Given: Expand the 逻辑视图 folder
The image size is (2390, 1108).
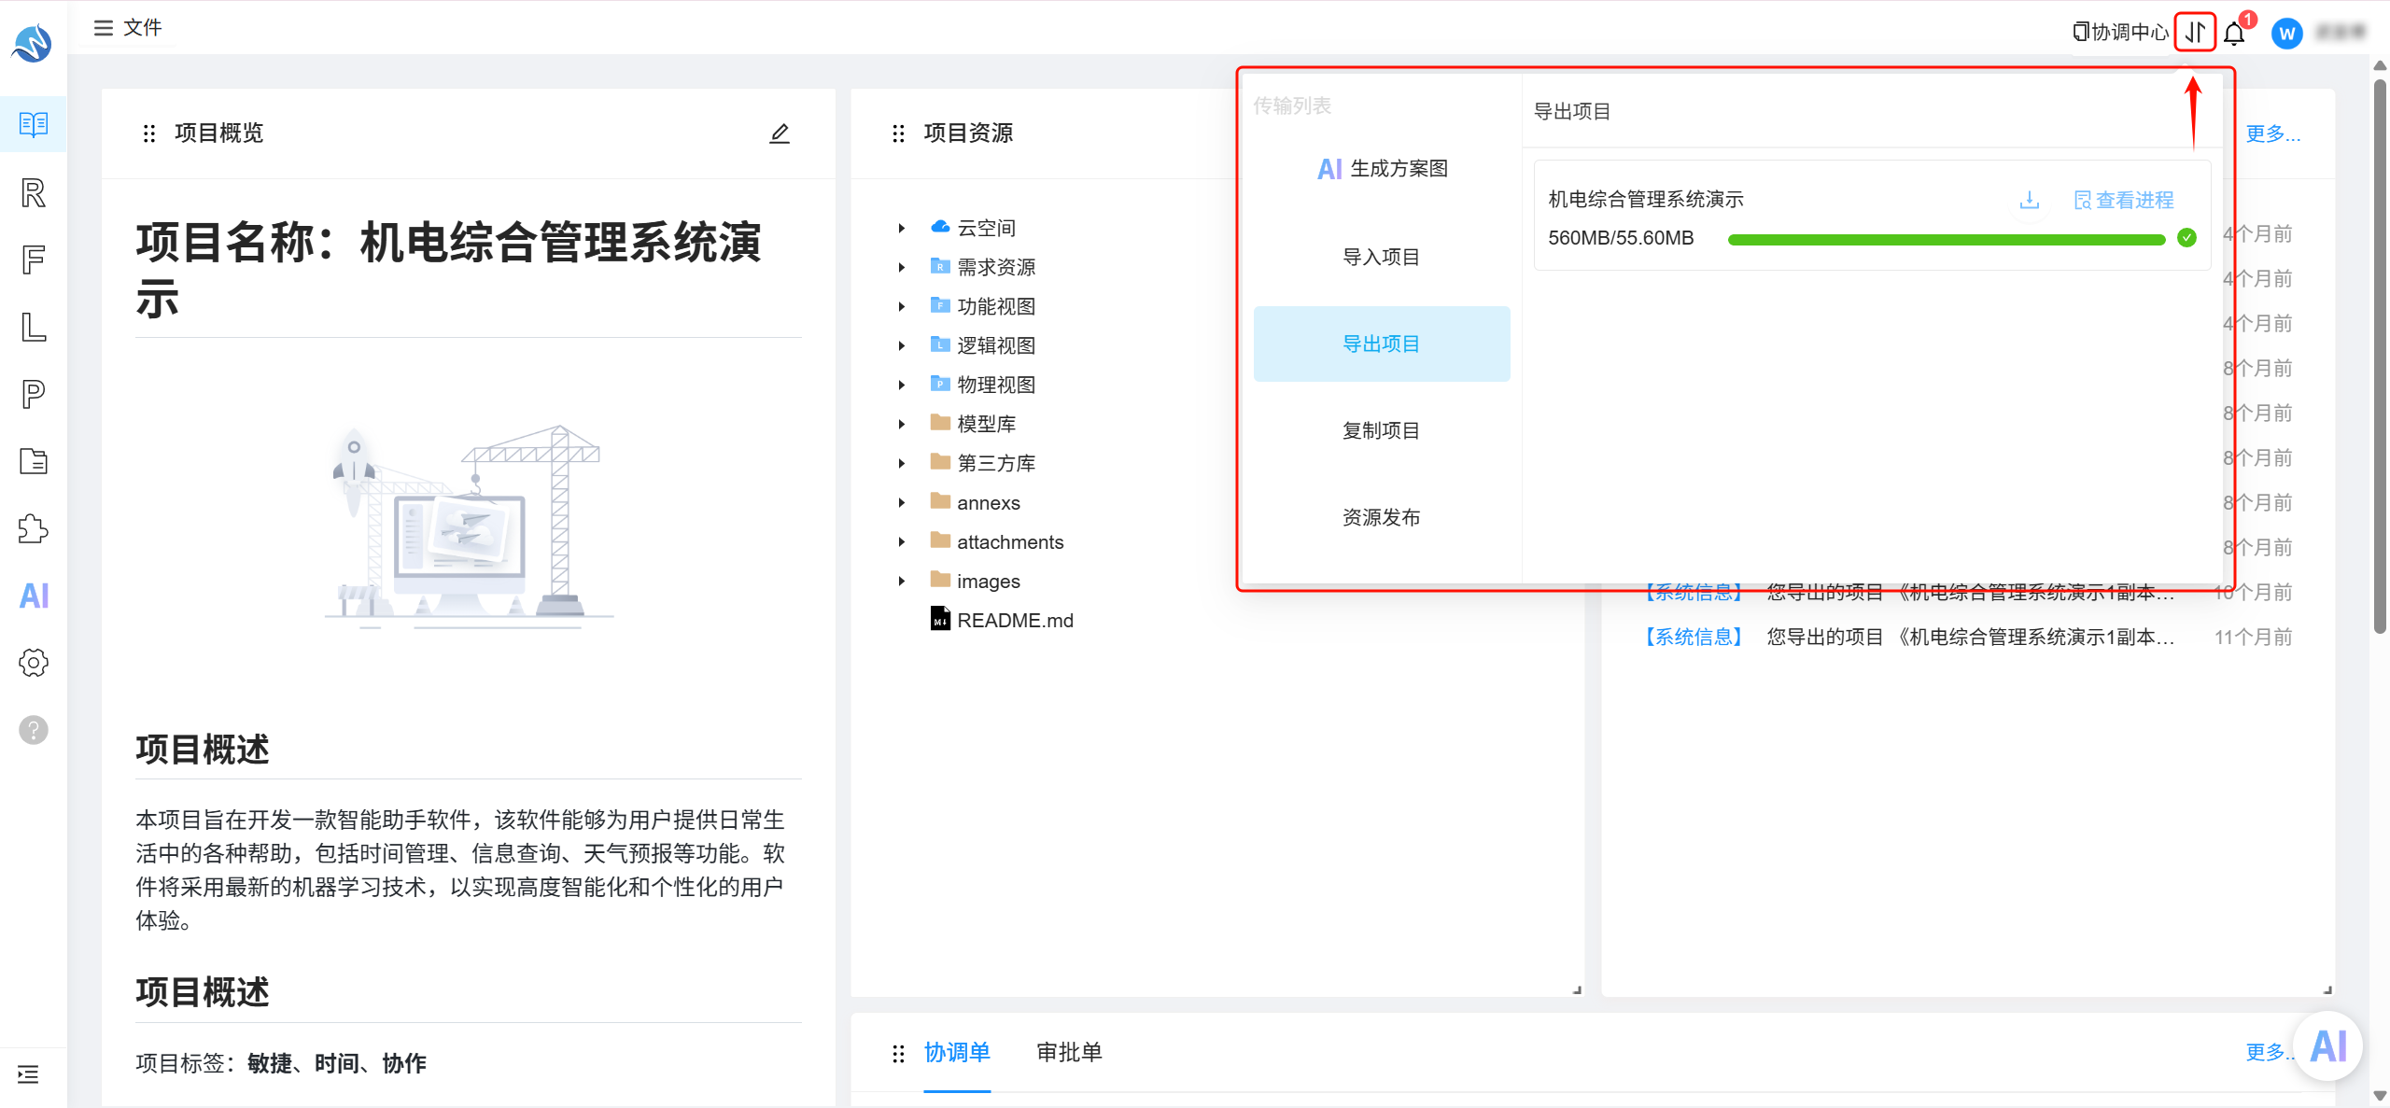Looking at the screenshot, I should 901,345.
